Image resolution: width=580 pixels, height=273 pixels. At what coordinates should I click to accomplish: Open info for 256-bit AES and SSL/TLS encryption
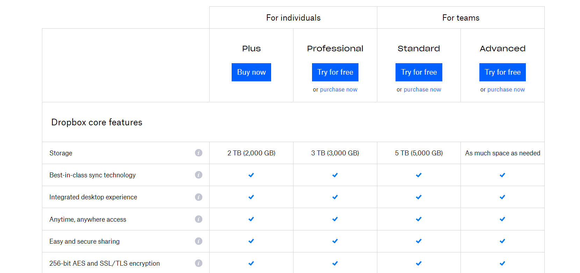click(198, 263)
